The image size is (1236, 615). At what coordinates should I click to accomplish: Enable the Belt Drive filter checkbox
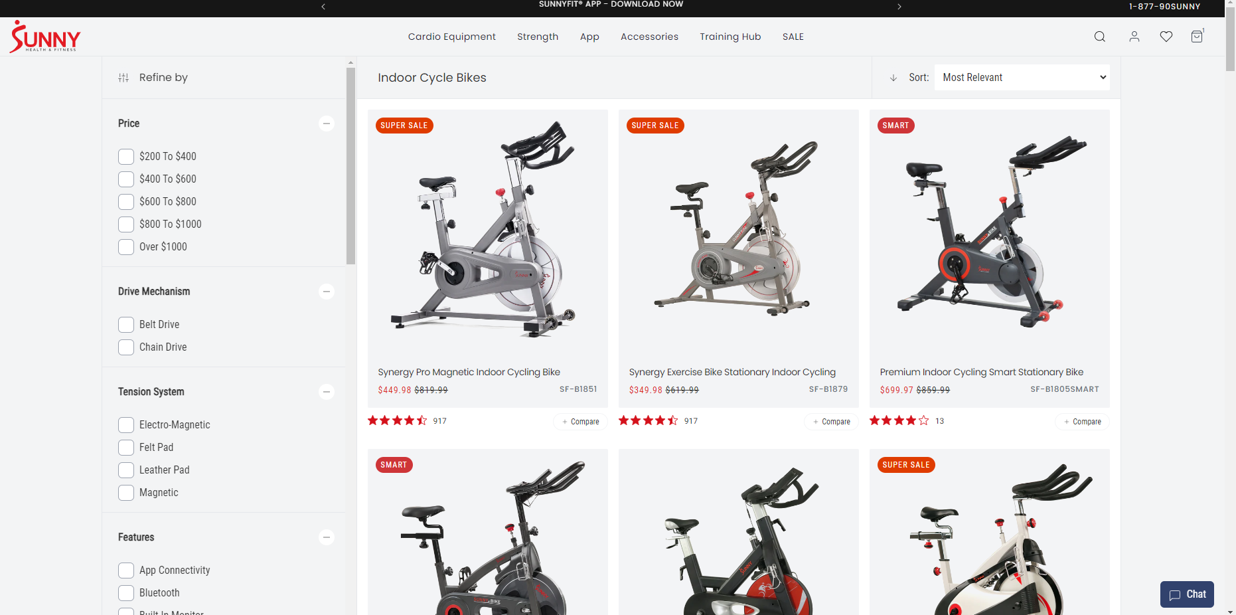[126, 325]
